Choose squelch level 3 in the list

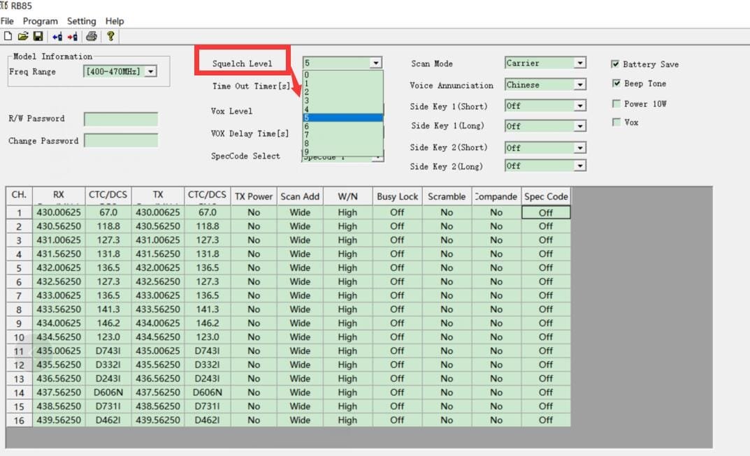[x=343, y=101]
